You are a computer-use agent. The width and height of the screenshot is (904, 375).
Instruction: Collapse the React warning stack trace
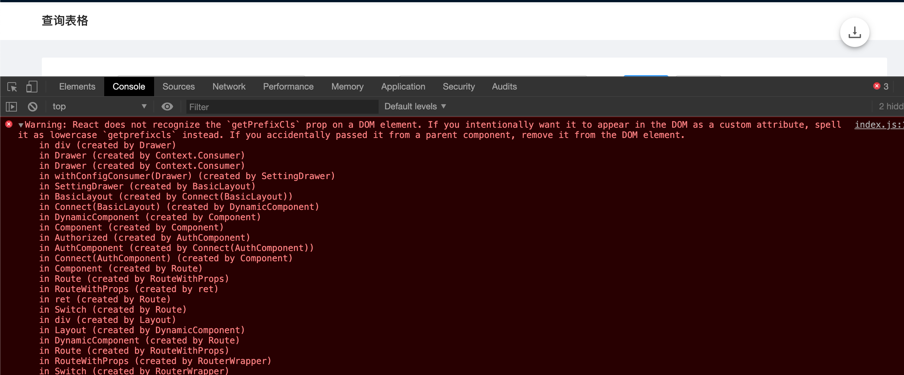(x=21, y=125)
